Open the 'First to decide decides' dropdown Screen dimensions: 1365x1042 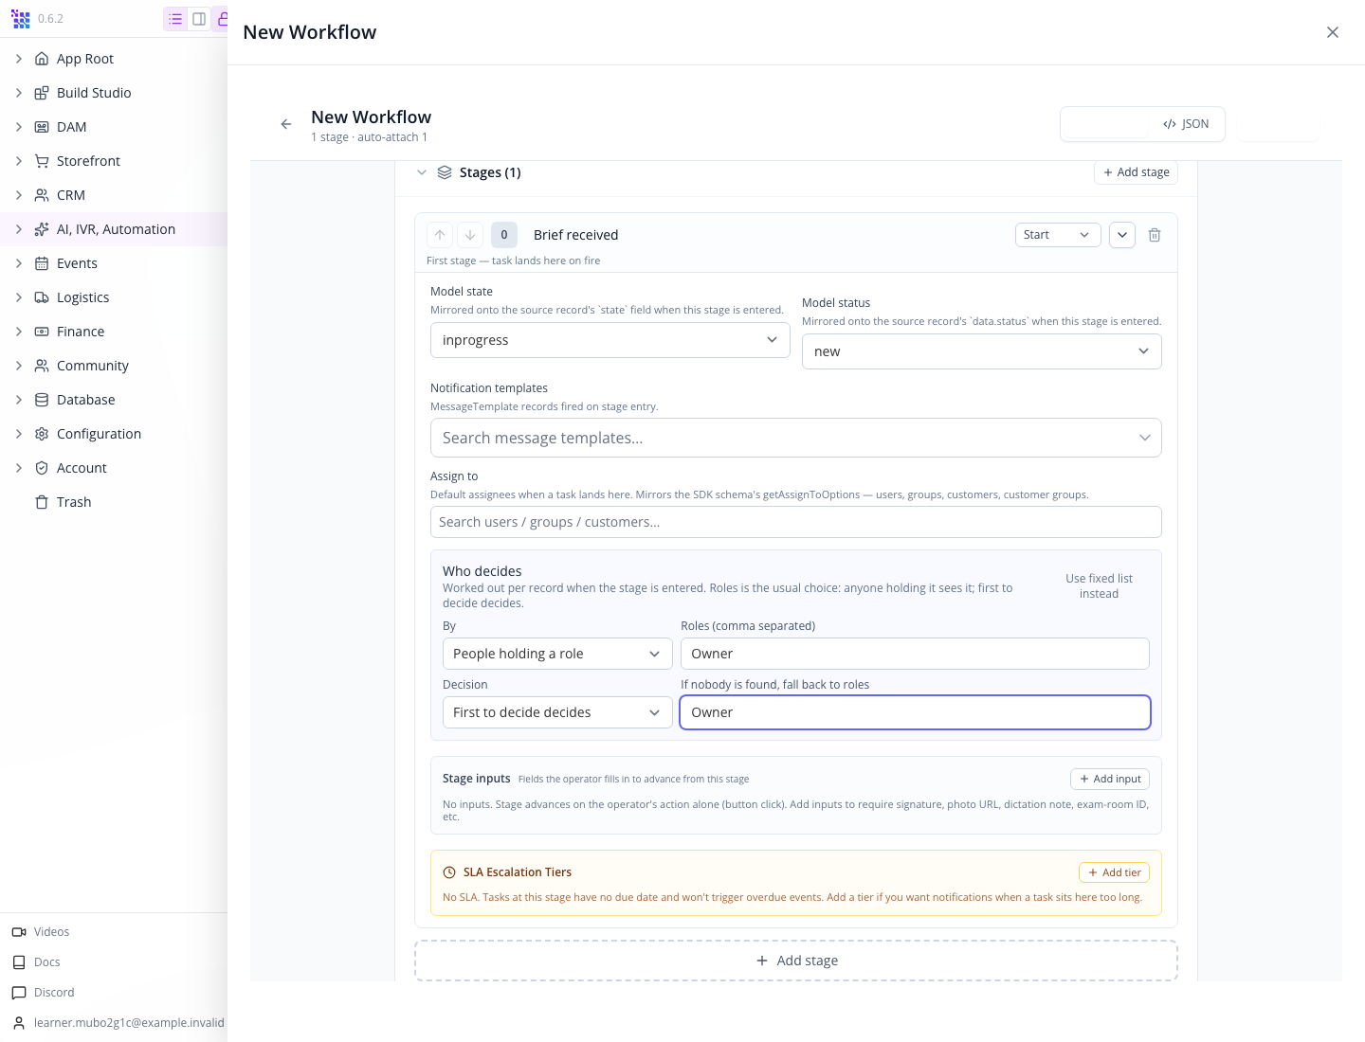pyautogui.click(x=557, y=712)
